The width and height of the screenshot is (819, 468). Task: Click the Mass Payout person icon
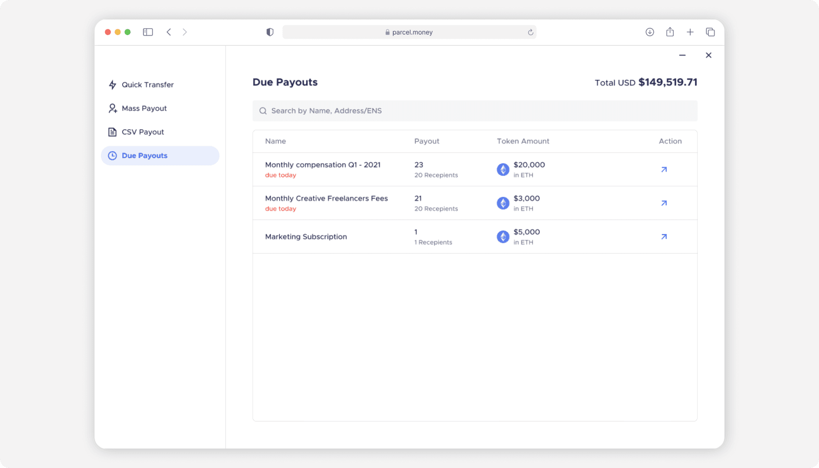[113, 108]
